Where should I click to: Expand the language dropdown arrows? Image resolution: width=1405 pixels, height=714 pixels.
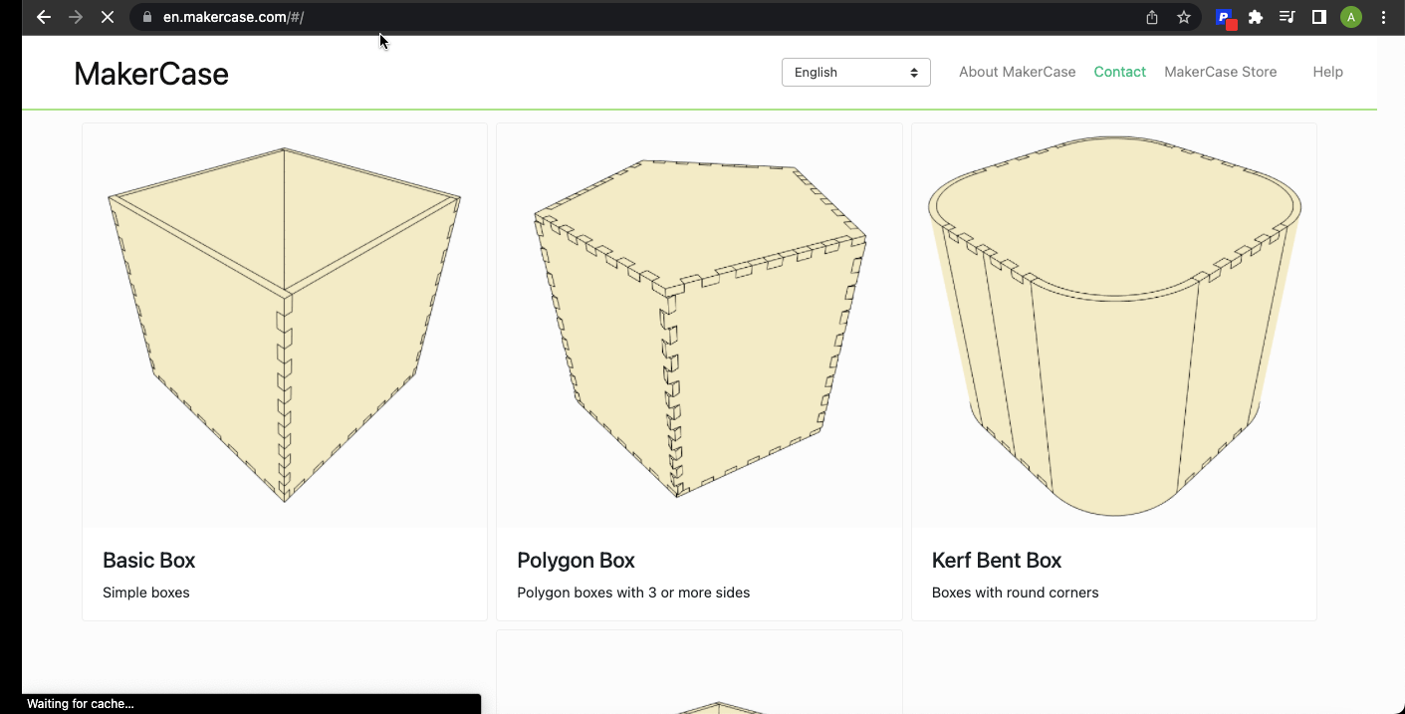click(913, 72)
